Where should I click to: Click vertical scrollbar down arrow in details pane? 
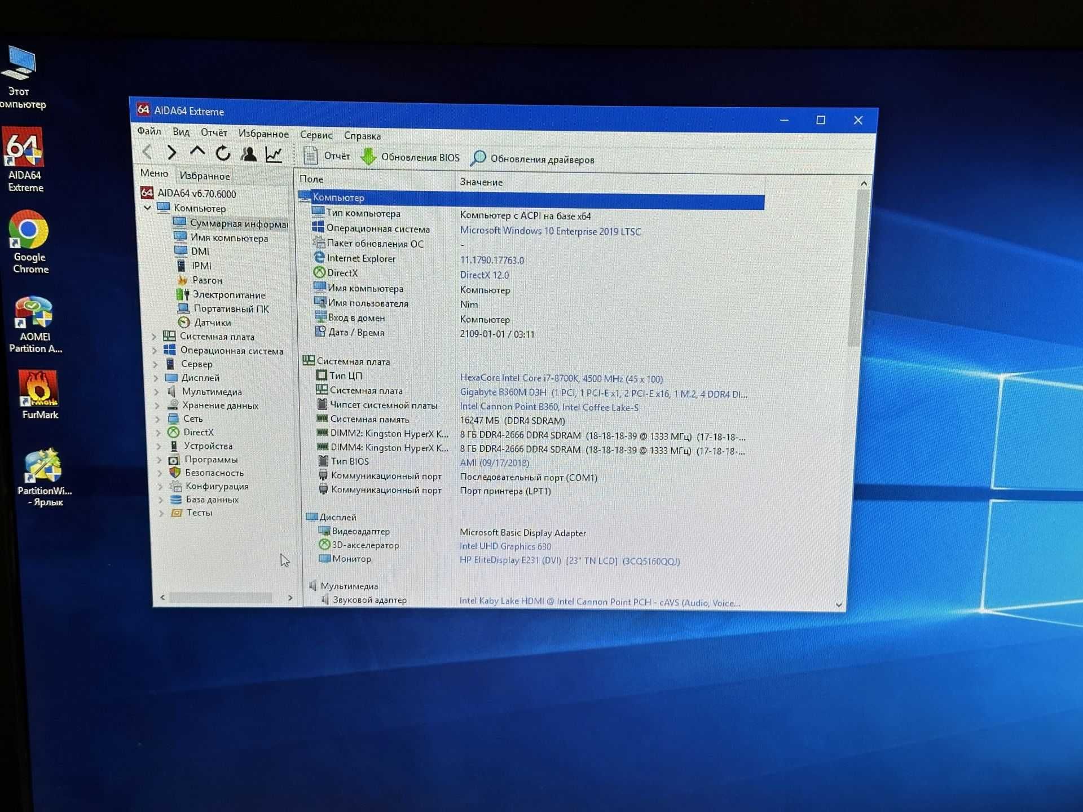tap(839, 604)
